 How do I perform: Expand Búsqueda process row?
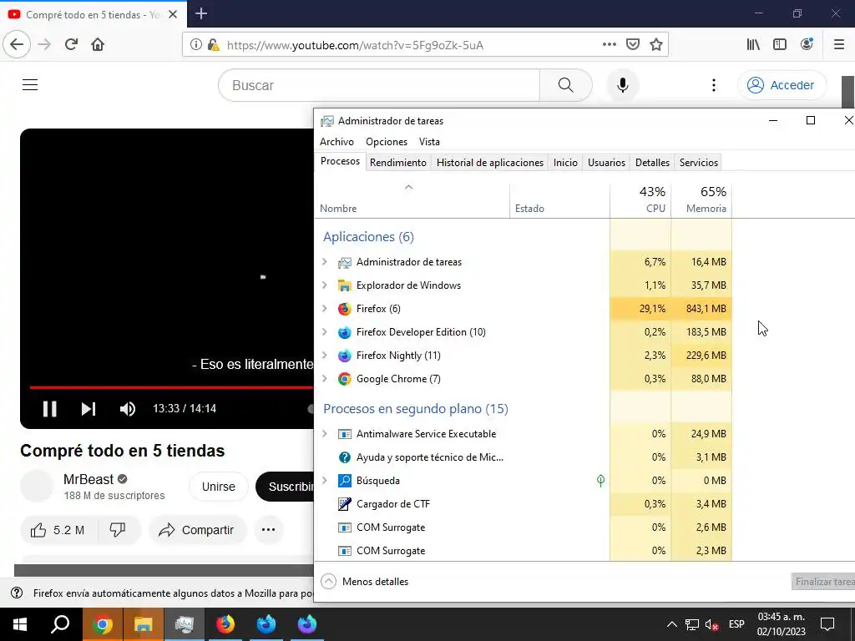pyautogui.click(x=325, y=481)
